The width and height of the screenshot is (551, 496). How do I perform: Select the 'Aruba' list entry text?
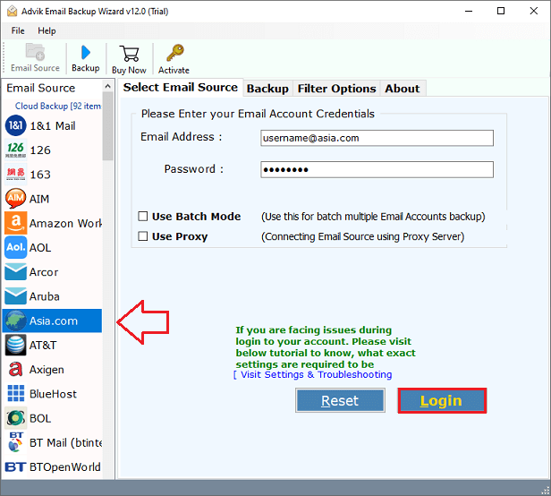click(45, 296)
